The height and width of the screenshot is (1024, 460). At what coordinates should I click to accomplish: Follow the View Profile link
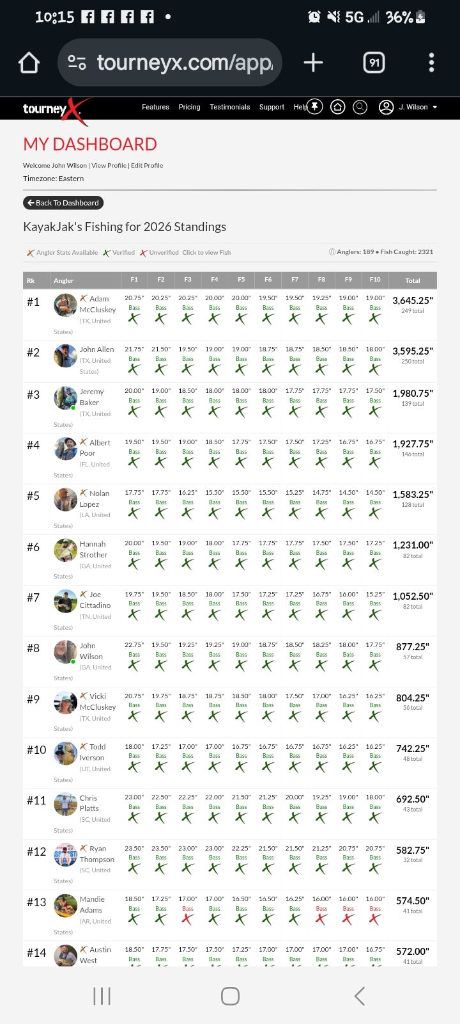[109, 165]
